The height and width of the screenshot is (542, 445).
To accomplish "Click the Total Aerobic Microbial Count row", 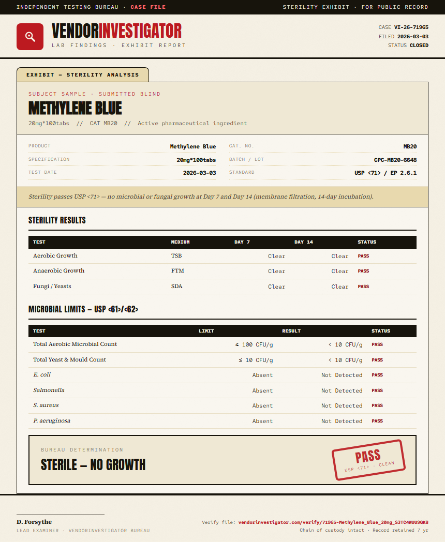I will click(222, 344).
